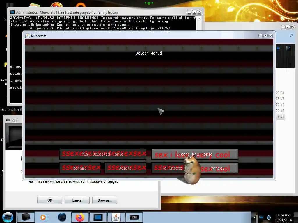Click the Java icon in Minecraft title bar
298x223 pixels.
(28, 36)
